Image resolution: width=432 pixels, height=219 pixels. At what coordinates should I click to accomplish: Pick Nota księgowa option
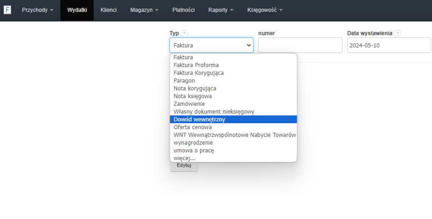point(233,96)
